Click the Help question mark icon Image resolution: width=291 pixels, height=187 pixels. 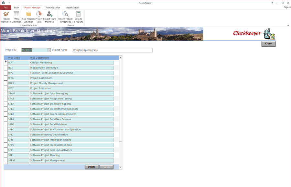point(272,3)
